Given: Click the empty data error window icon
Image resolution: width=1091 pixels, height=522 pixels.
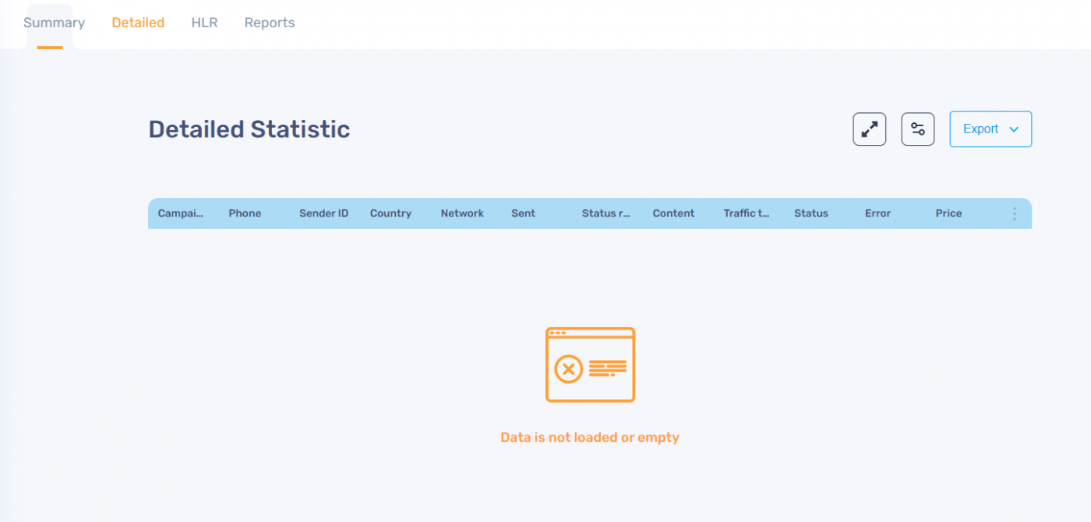Looking at the screenshot, I should click(x=590, y=365).
